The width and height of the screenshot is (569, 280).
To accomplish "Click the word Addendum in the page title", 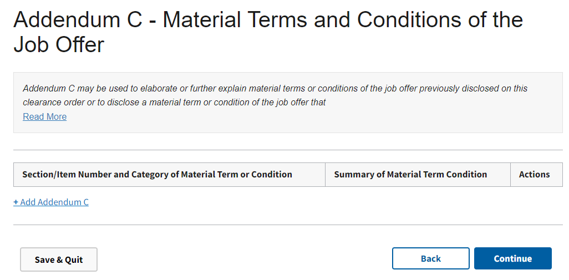I will coord(66,20).
